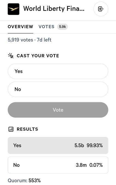Click the Quorum 553% label
This screenshot has width=116, height=185.
[x=24, y=181]
